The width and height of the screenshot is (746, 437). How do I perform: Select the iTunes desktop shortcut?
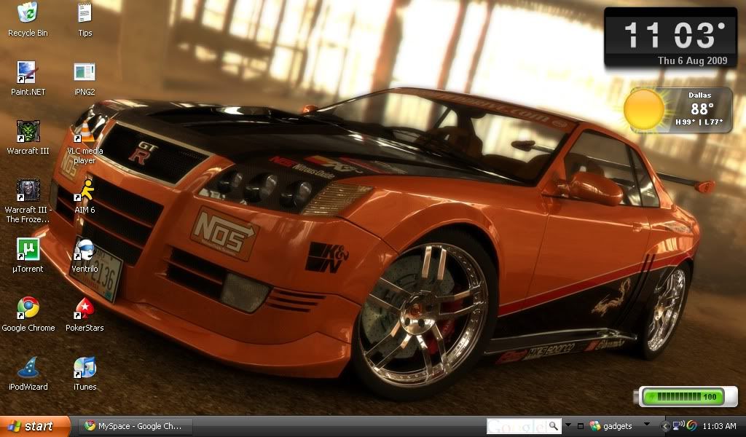[85, 367]
